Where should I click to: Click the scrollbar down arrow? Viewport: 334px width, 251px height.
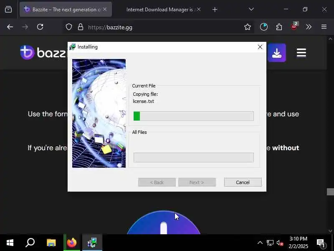pyautogui.click(x=330, y=231)
